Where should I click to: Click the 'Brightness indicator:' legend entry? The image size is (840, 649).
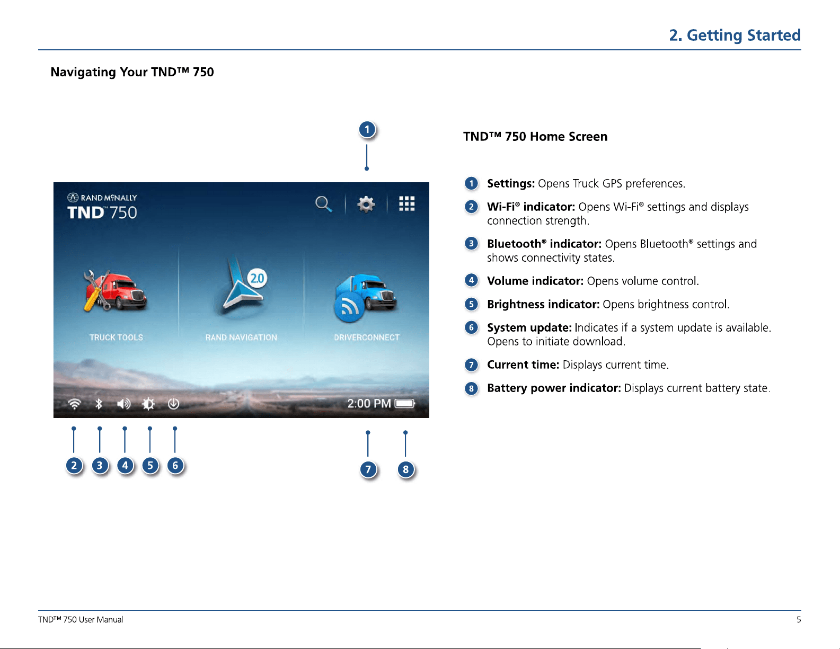pos(543,305)
